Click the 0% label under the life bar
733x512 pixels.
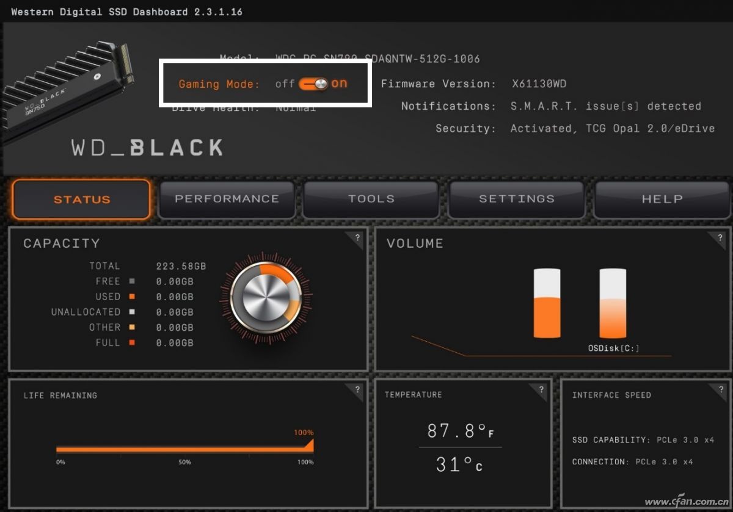tap(60, 462)
